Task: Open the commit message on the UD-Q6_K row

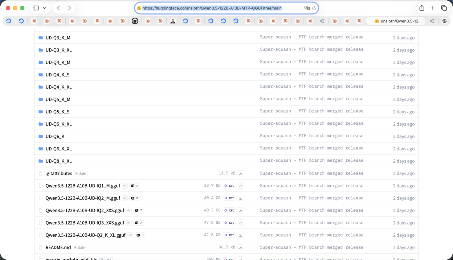Action: [312, 136]
